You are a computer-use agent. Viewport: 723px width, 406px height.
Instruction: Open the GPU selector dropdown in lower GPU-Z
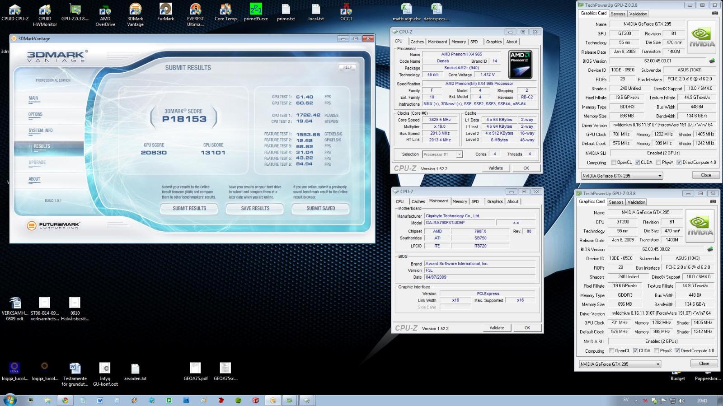coord(620,364)
